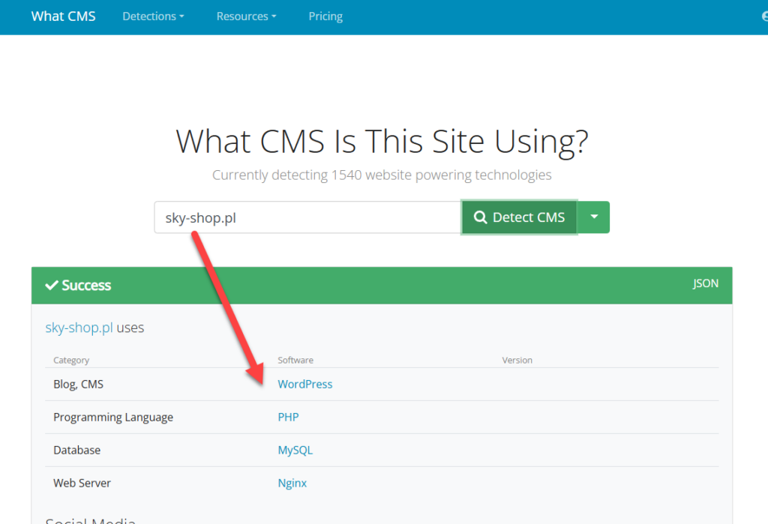768x524 pixels.
Task: Open the MySQL database link
Action: click(x=295, y=450)
